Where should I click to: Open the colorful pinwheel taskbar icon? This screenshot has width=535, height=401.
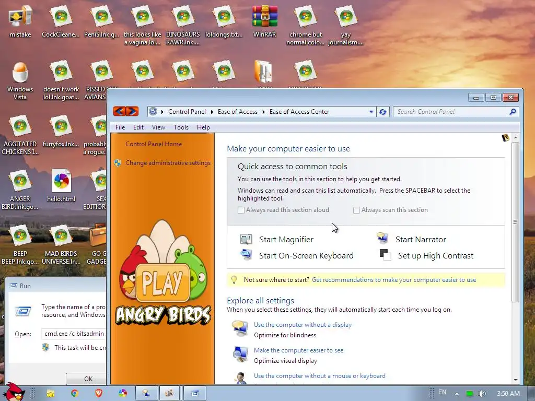point(123,393)
